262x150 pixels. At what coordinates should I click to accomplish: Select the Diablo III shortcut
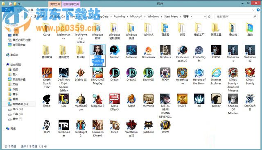click(81, 73)
